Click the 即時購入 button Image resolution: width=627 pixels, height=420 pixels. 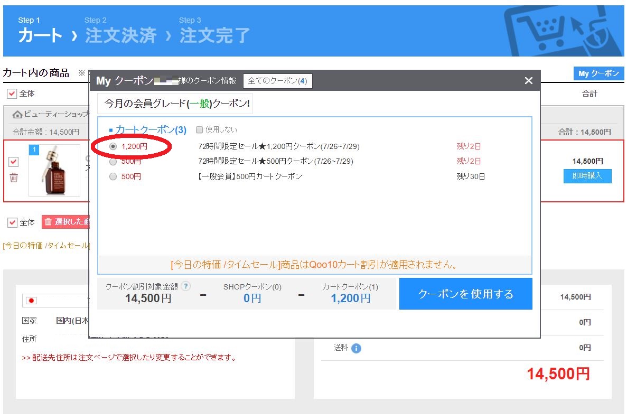[587, 176]
